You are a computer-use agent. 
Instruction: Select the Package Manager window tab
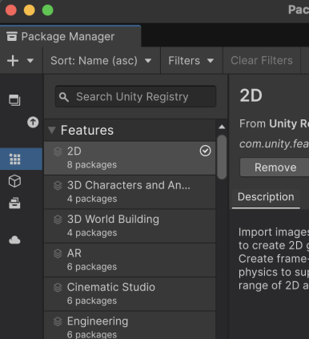click(x=70, y=36)
